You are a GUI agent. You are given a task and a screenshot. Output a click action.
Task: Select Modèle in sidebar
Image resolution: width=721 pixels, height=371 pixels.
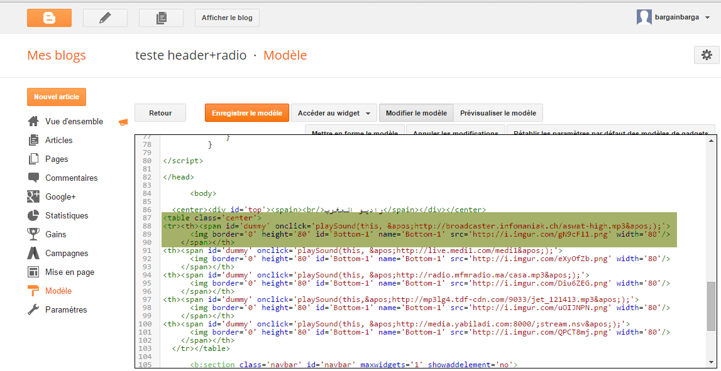click(58, 291)
